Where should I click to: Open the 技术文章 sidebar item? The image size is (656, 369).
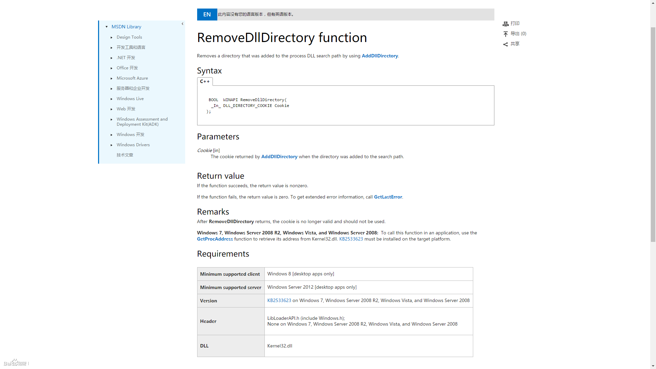point(125,155)
